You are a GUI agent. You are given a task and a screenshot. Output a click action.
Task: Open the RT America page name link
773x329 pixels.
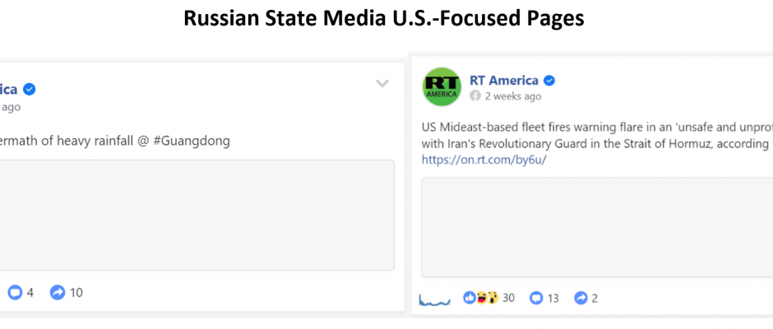tap(504, 80)
